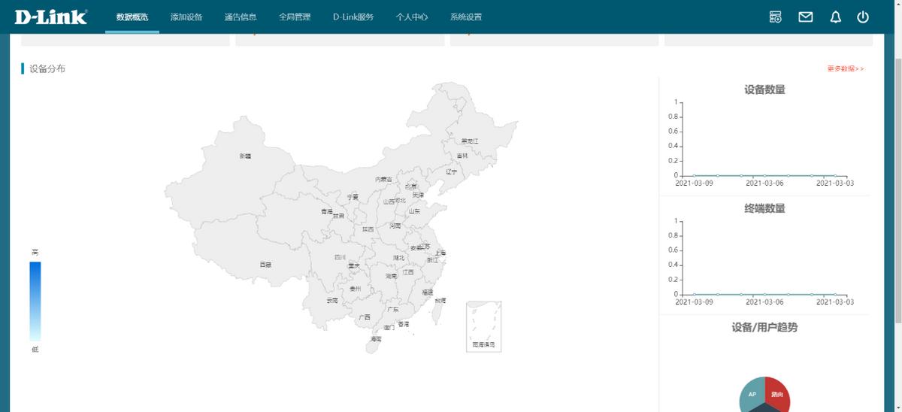
Task: Click the 更多数据>> link
Action: coord(846,68)
